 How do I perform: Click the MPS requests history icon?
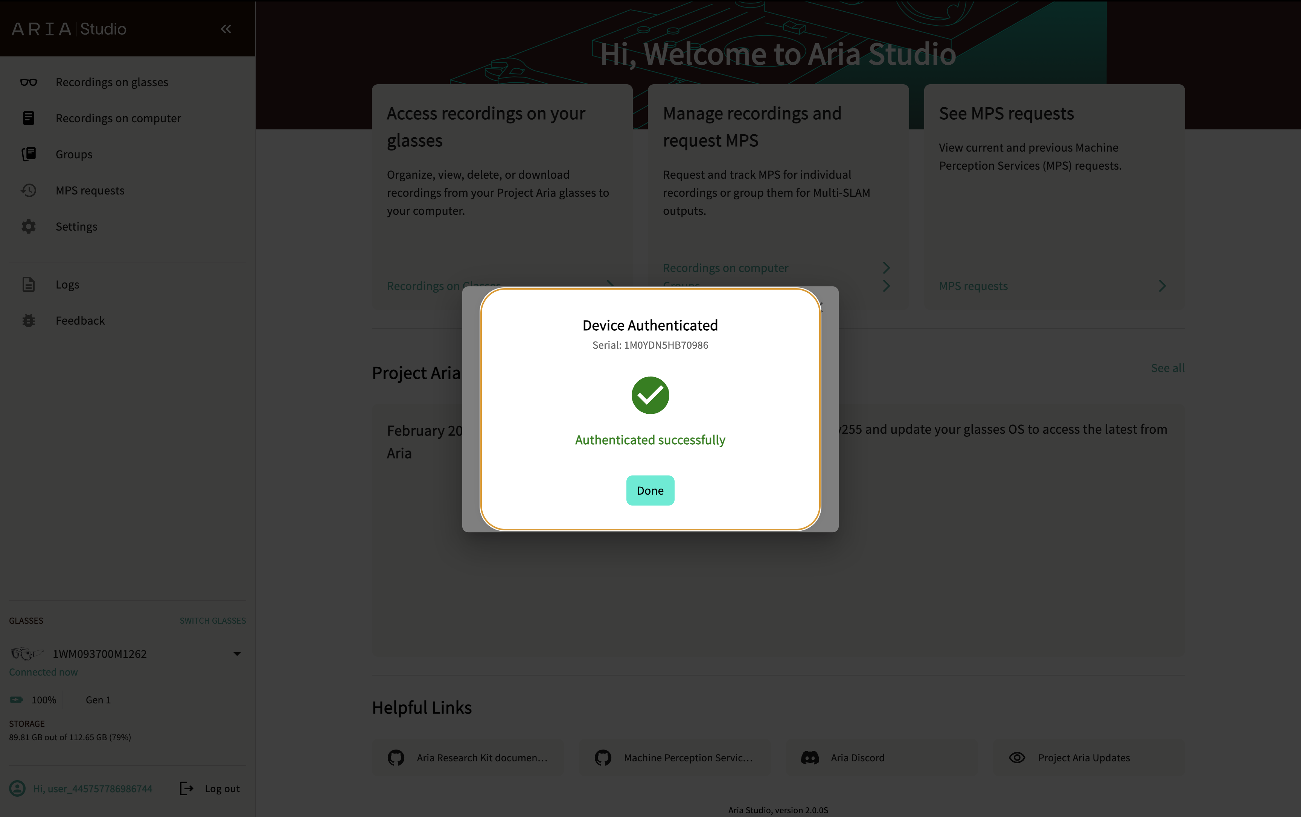pos(29,191)
